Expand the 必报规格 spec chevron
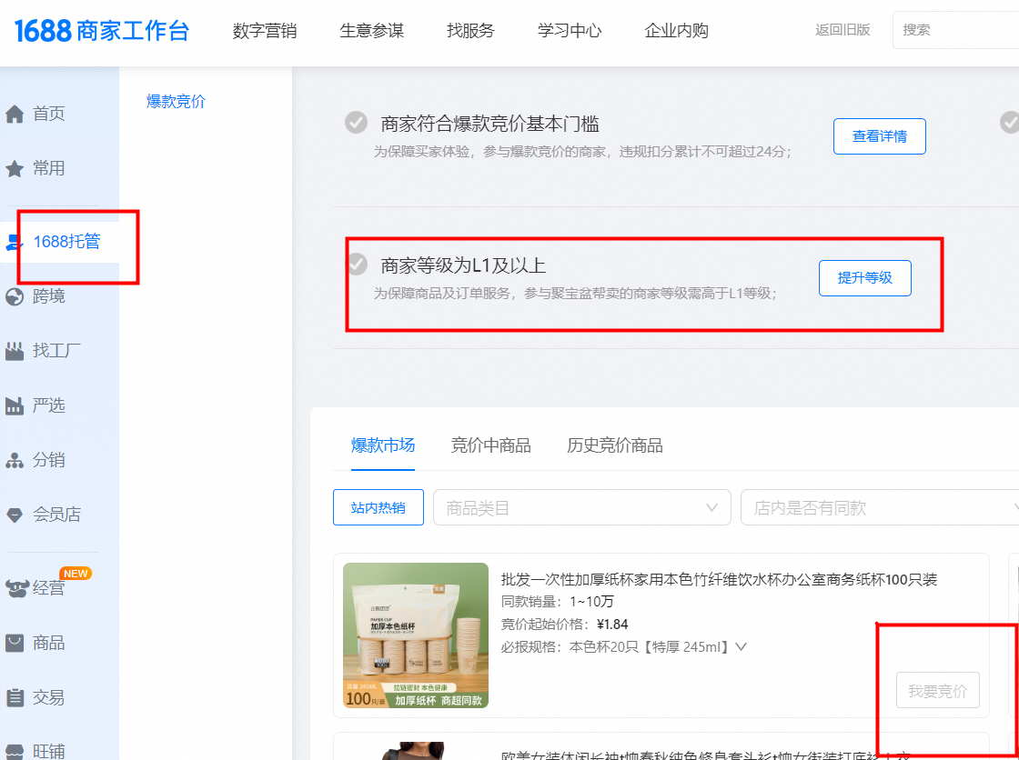 (742, 647)
